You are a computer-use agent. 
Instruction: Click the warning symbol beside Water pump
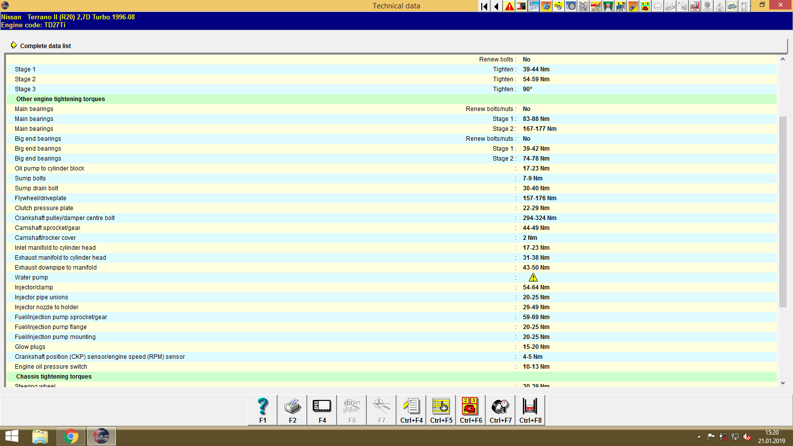pyautogui.click(x=533, y=277)
